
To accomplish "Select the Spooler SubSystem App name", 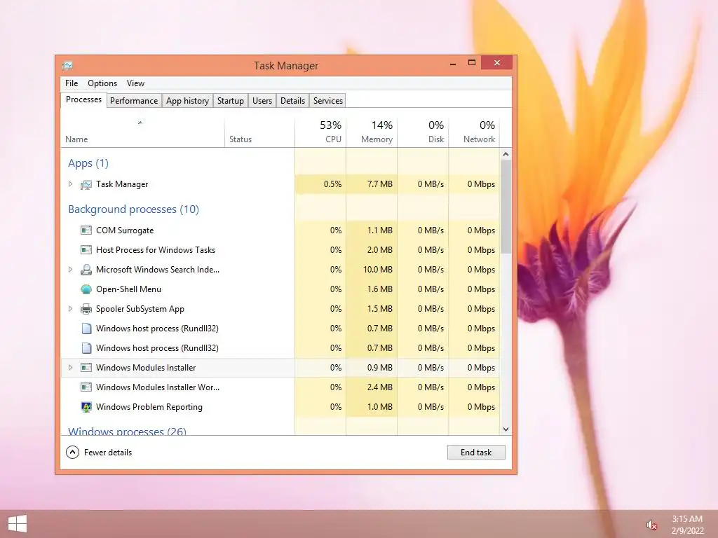I will pos(140,309).
